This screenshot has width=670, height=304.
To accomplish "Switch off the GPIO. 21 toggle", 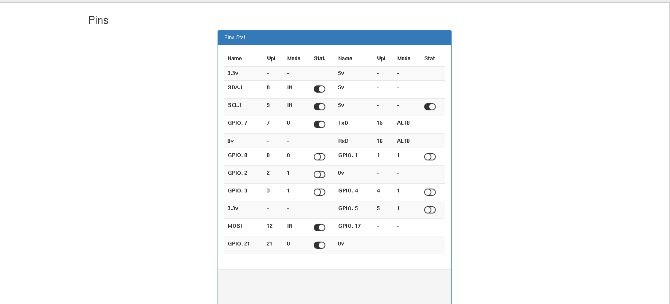I will click(x=319, y=245).
